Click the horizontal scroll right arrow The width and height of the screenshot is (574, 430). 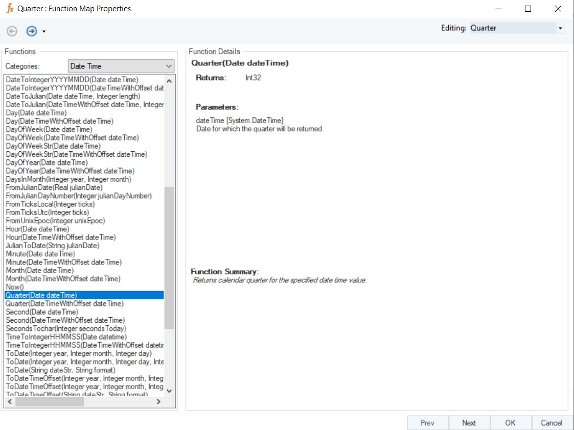tap(158, 401)
